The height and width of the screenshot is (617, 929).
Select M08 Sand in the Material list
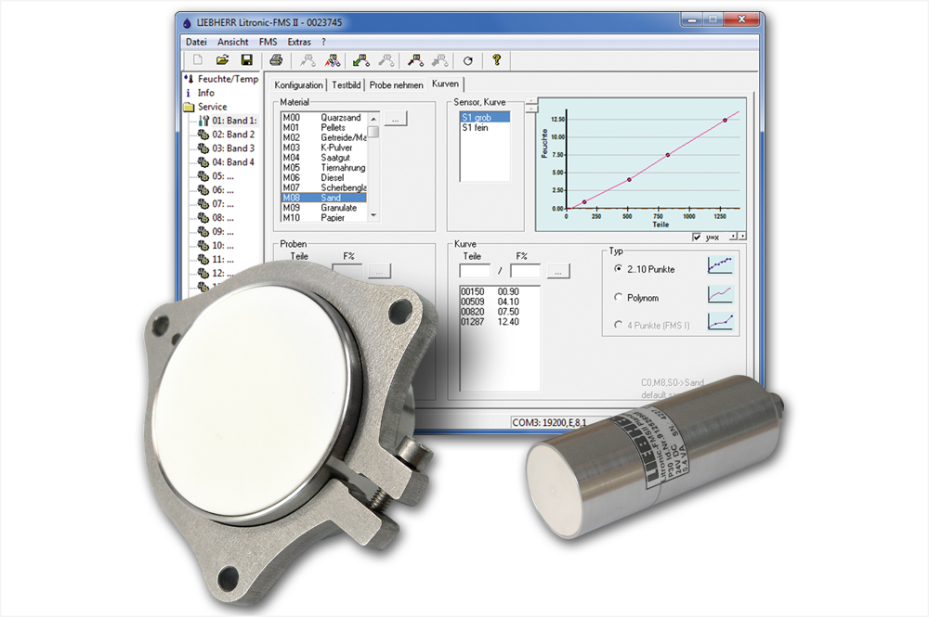[x=324, y=198]
